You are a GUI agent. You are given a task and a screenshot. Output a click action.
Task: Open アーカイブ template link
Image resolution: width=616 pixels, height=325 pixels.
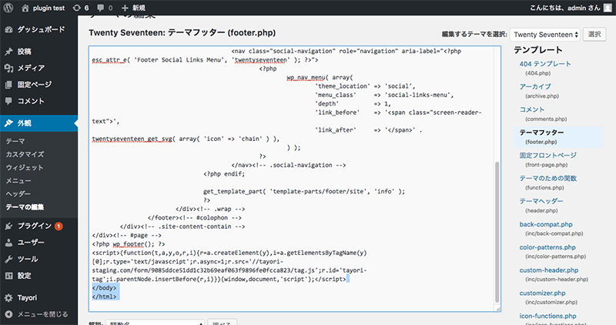pos(535,86)
